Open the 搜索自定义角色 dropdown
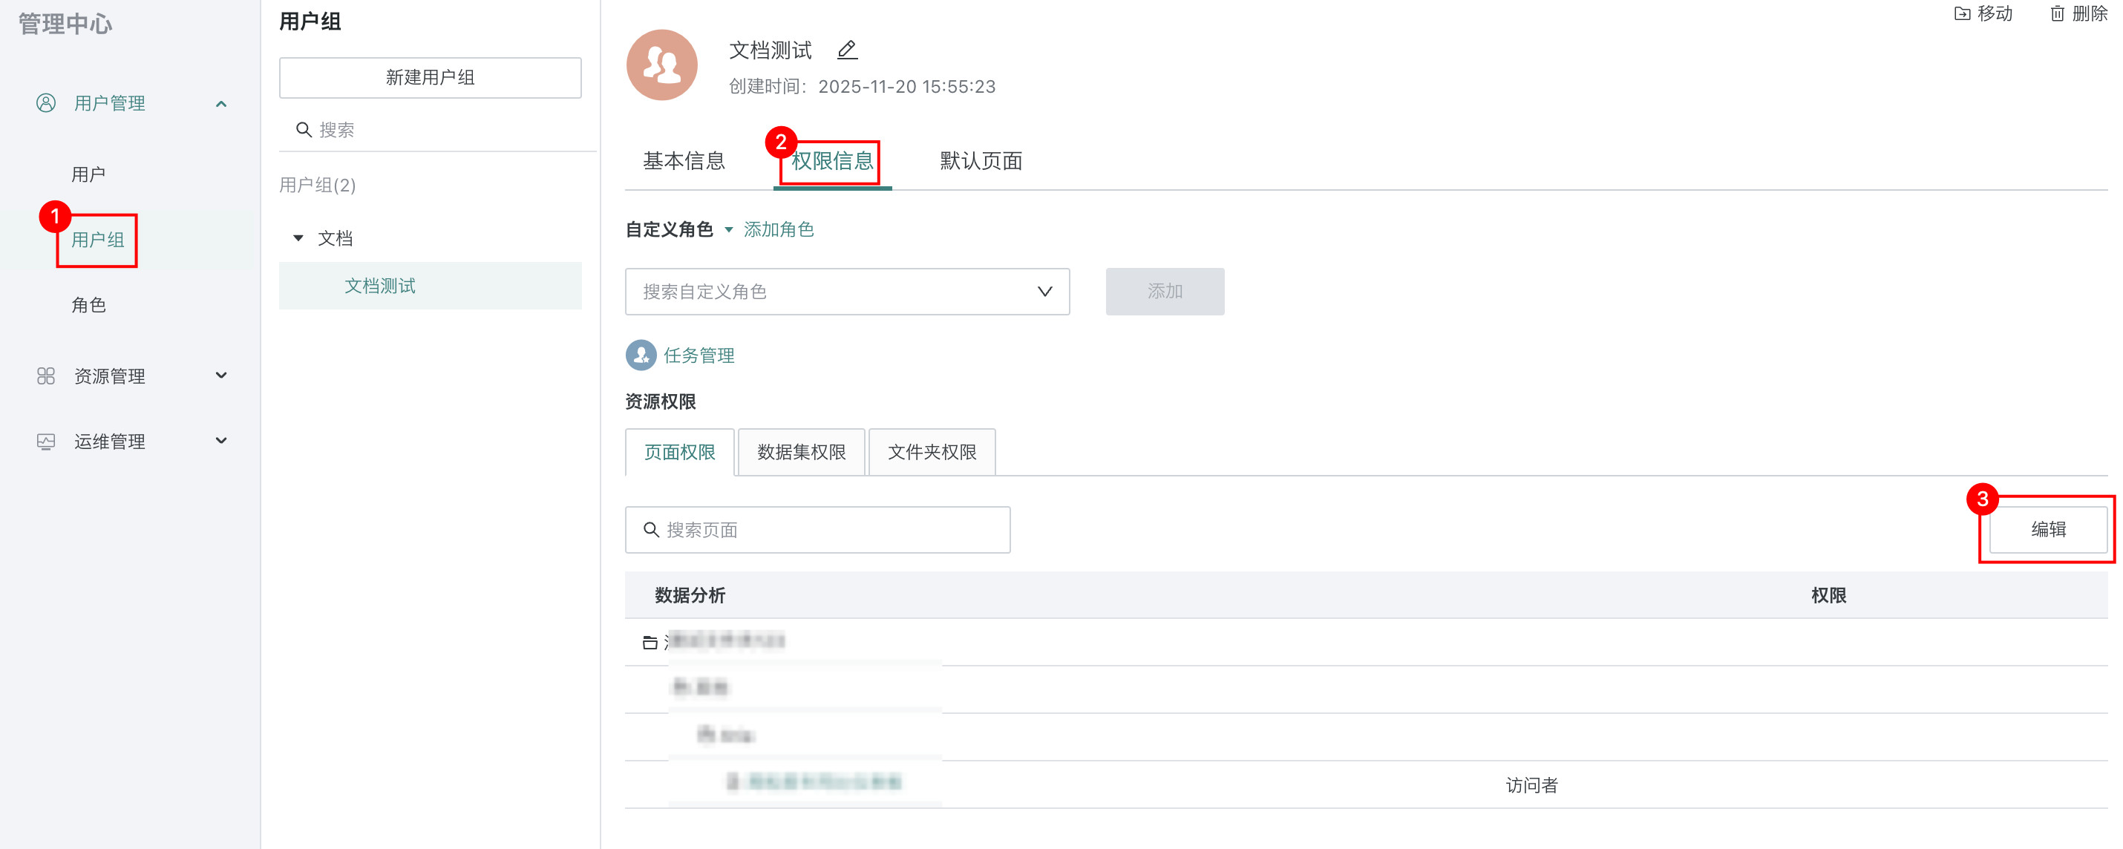Viewport: 2123px width, 849px height. point(846,291)
